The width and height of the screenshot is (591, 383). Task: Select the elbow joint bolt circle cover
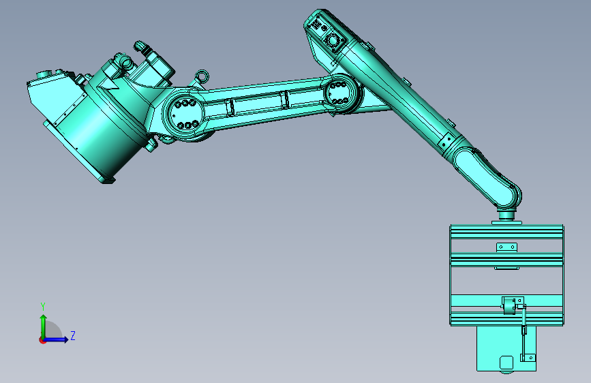339,93
